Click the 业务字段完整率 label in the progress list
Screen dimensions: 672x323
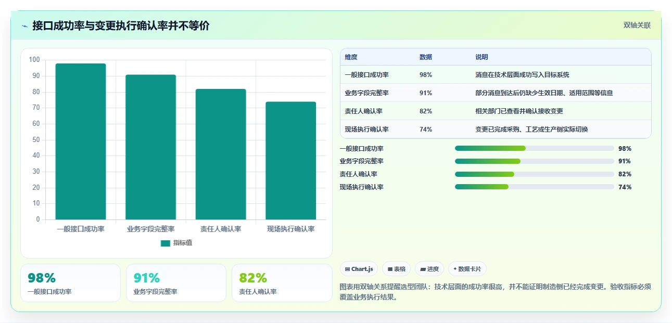click(361, 161)
